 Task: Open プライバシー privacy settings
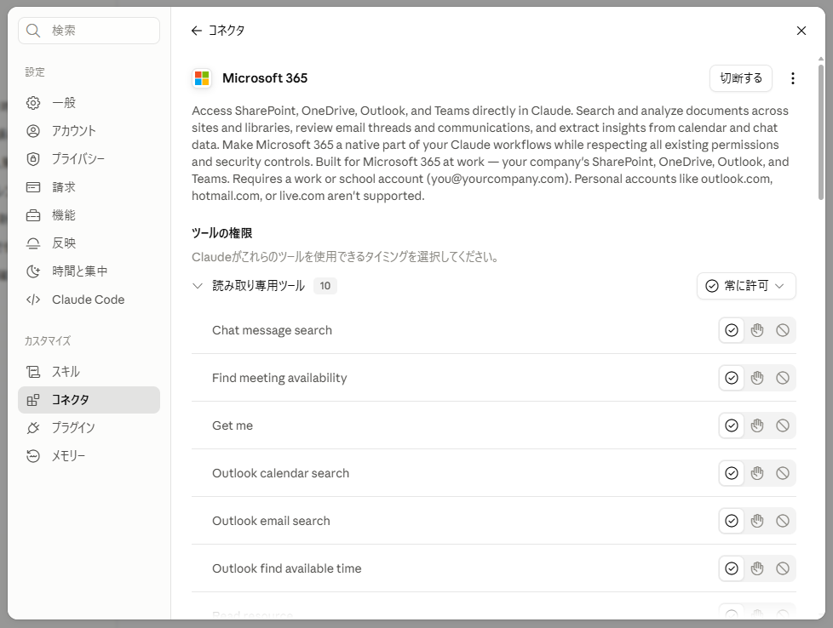89,159
